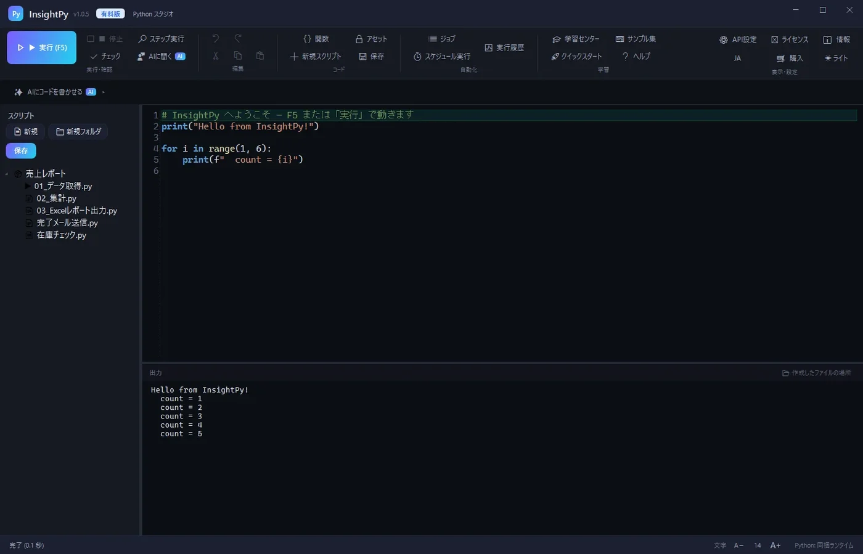The image size is (863, 554).
Task: Click code line 2 print Hello statement
Action: tap(240, 126)
